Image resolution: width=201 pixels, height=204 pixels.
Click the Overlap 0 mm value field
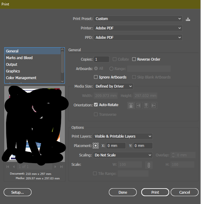click(186, 155)
